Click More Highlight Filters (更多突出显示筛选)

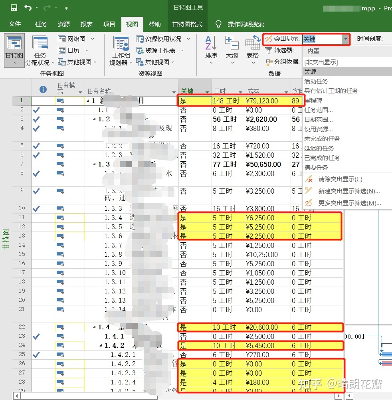[x=349, y=203]
